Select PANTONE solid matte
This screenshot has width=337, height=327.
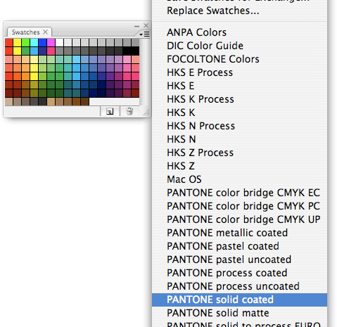[x=218, y=313]
